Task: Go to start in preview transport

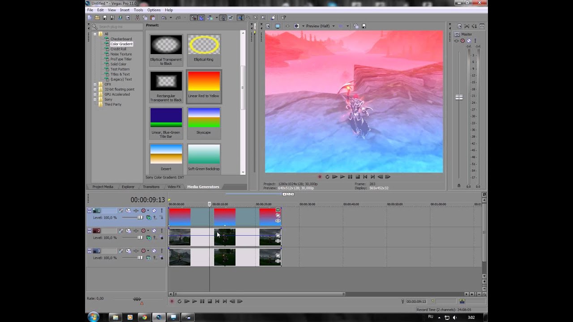Action: [365, 177]
